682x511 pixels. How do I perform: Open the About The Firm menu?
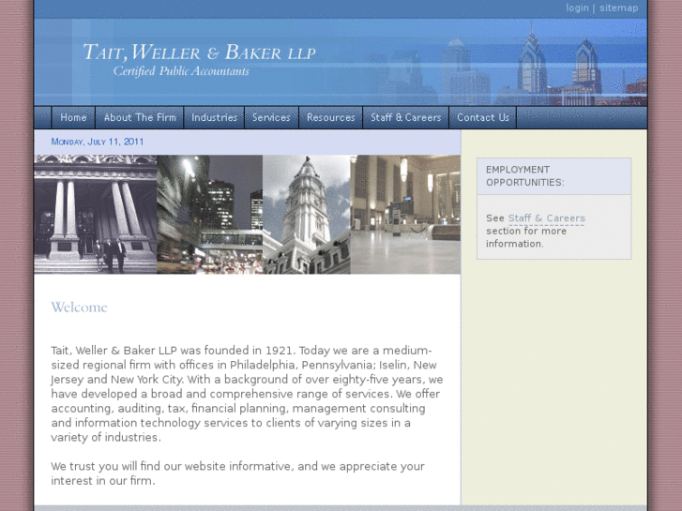140,117
